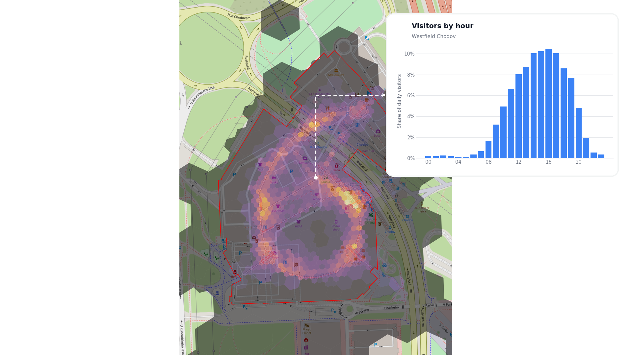Click the white dot location marker on the map

[316, 177]
